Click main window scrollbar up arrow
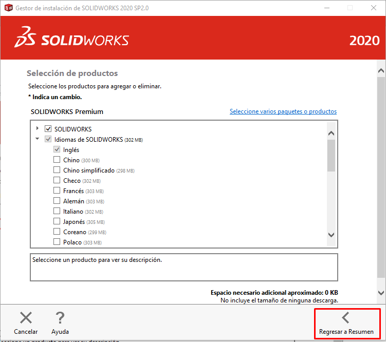 tap(381, 71)
